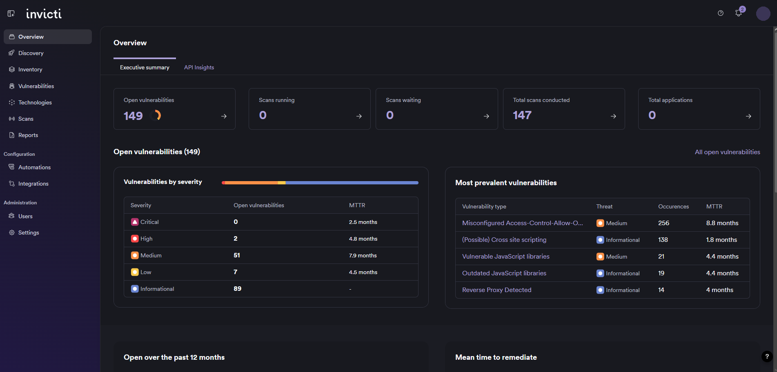Click the 256 occurrences value
777x372 pixels.
click(x=664, y=223)
